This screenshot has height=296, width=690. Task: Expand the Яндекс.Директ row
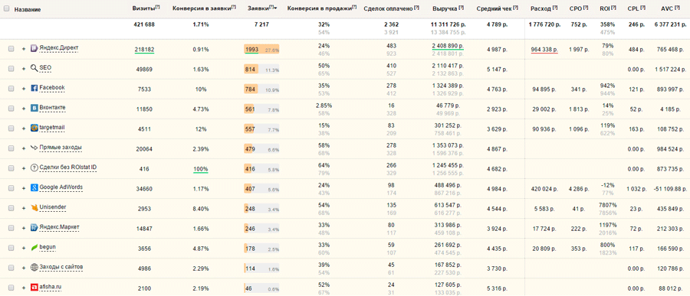point(23,48)
